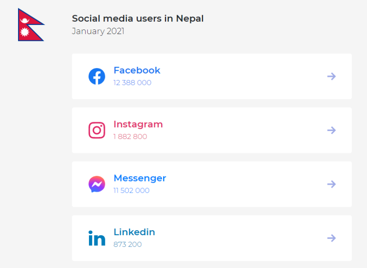This screenshot has height=268, width=367.
Task: Click the Social media users in Nepal heading
Action: point(138,18)
